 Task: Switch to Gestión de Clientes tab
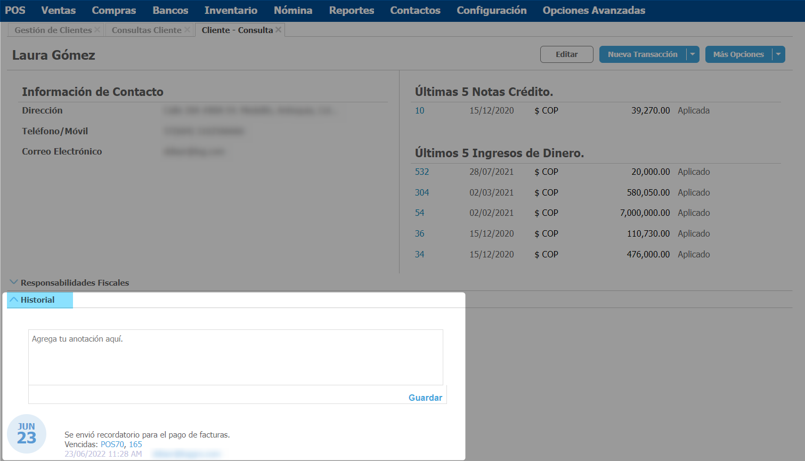click(53, 30)
